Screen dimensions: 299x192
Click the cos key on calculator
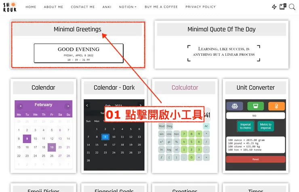169,134
